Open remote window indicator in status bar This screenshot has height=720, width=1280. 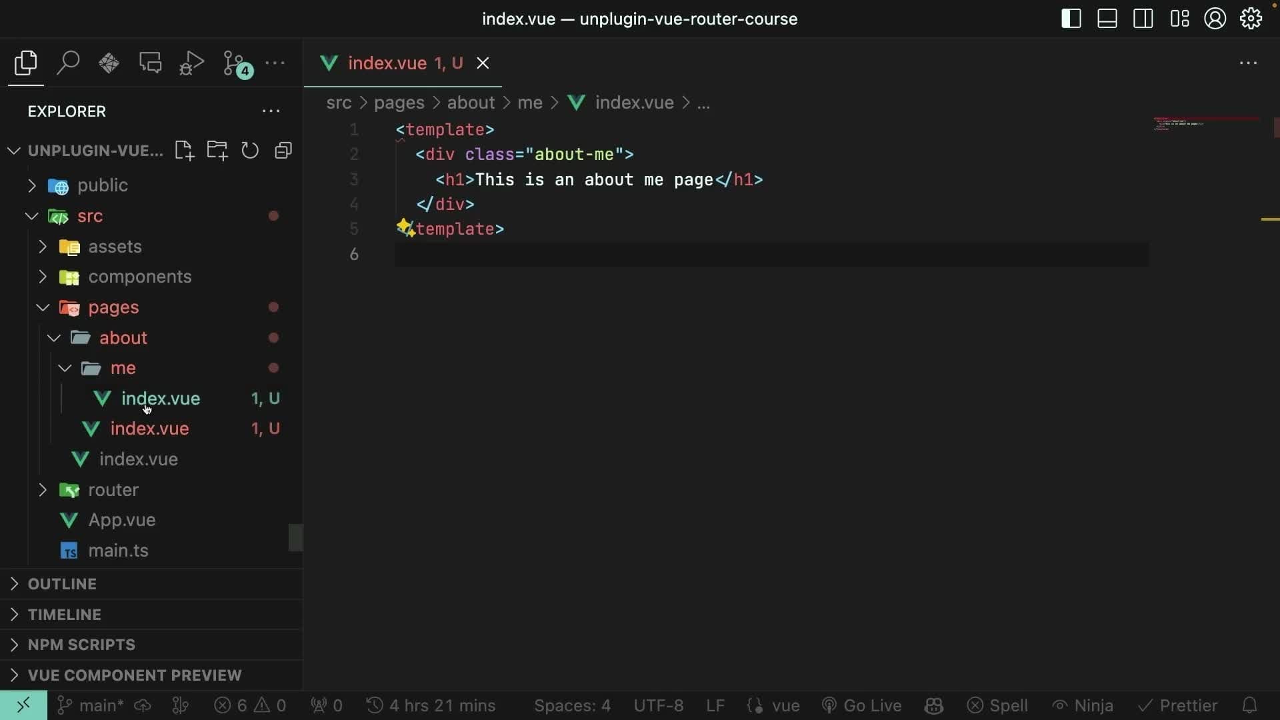coord(23,705)
